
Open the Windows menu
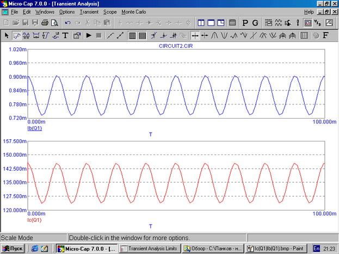pos(45,11)
